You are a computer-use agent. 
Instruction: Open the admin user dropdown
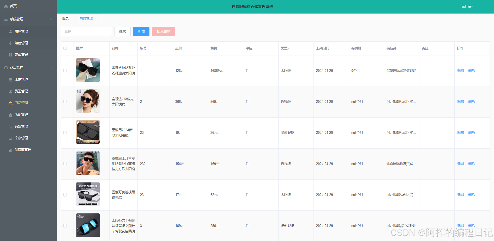pyautogui.click(x=467, y=7)
